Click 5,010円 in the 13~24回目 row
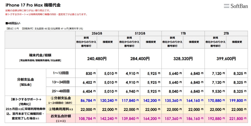Screen dimensions: 251x126 [x=108, y=82]
